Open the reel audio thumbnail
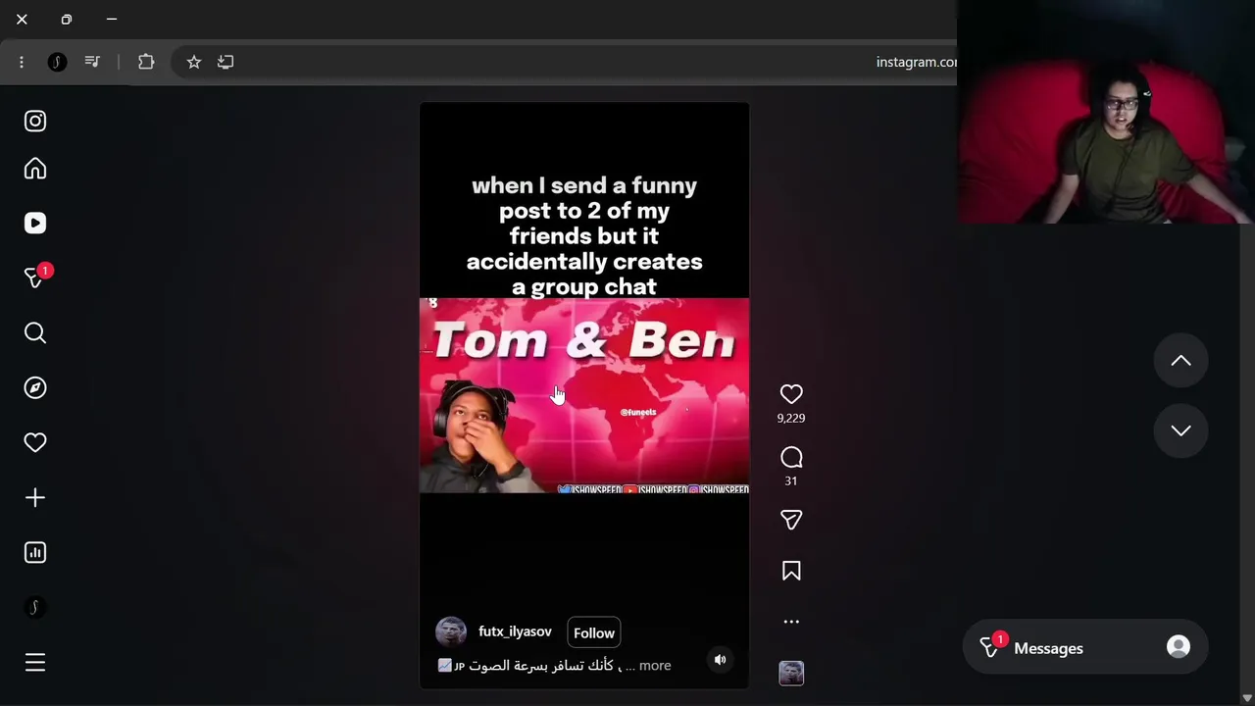Screen dimensions: 1255x706 pyautogui.click(x=791, y=673)
